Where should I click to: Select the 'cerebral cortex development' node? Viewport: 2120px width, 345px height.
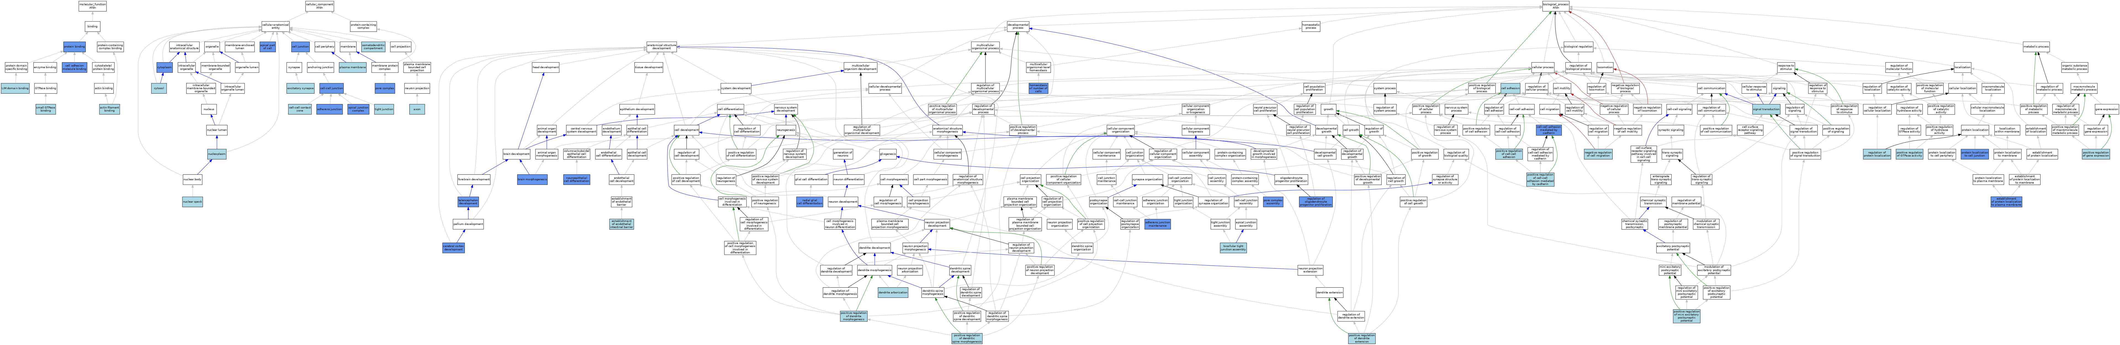(454, 248)
